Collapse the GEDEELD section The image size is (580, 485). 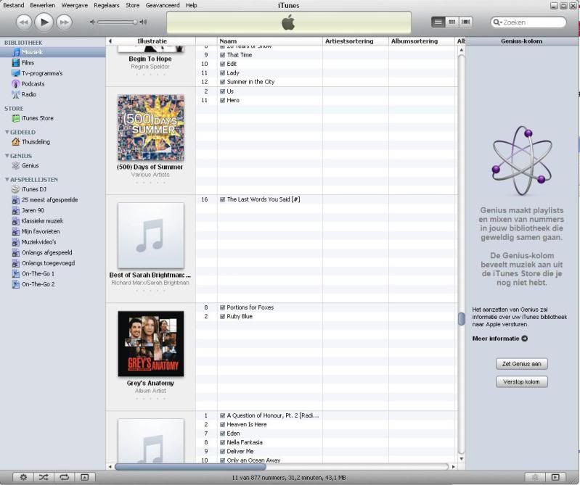tap(7, 132)
